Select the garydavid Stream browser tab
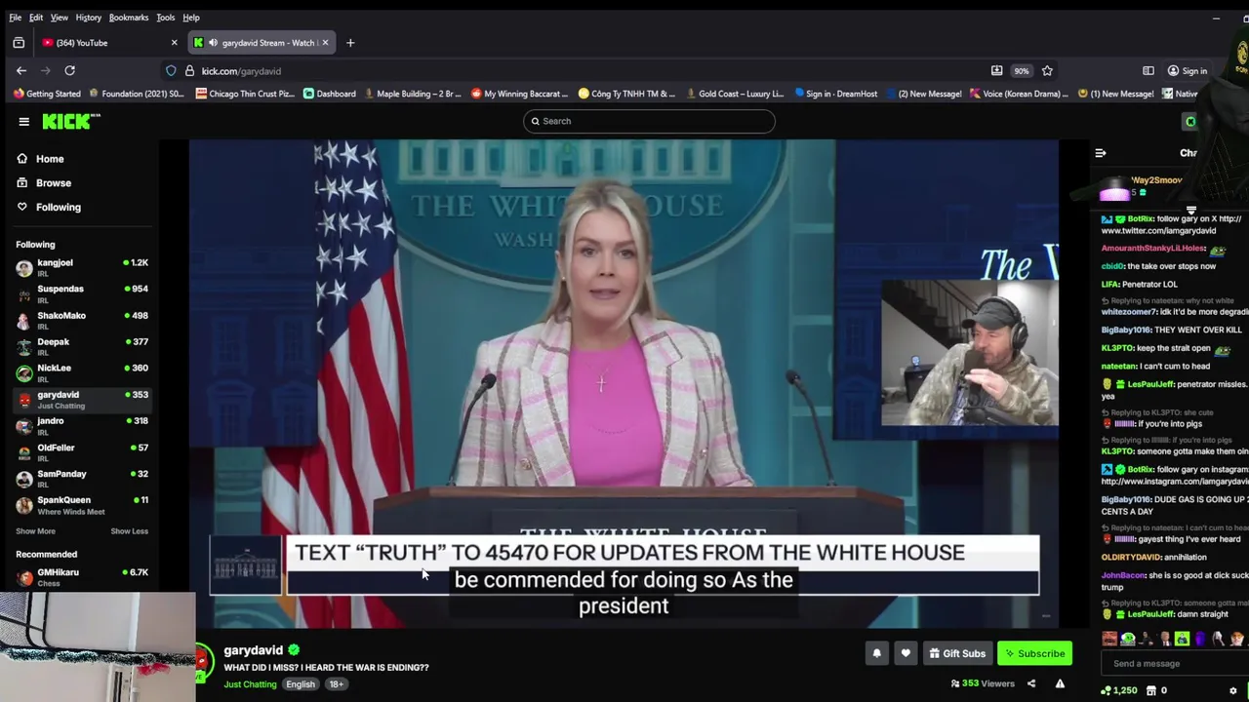The image size is (1249, 702). pos(261,43)
